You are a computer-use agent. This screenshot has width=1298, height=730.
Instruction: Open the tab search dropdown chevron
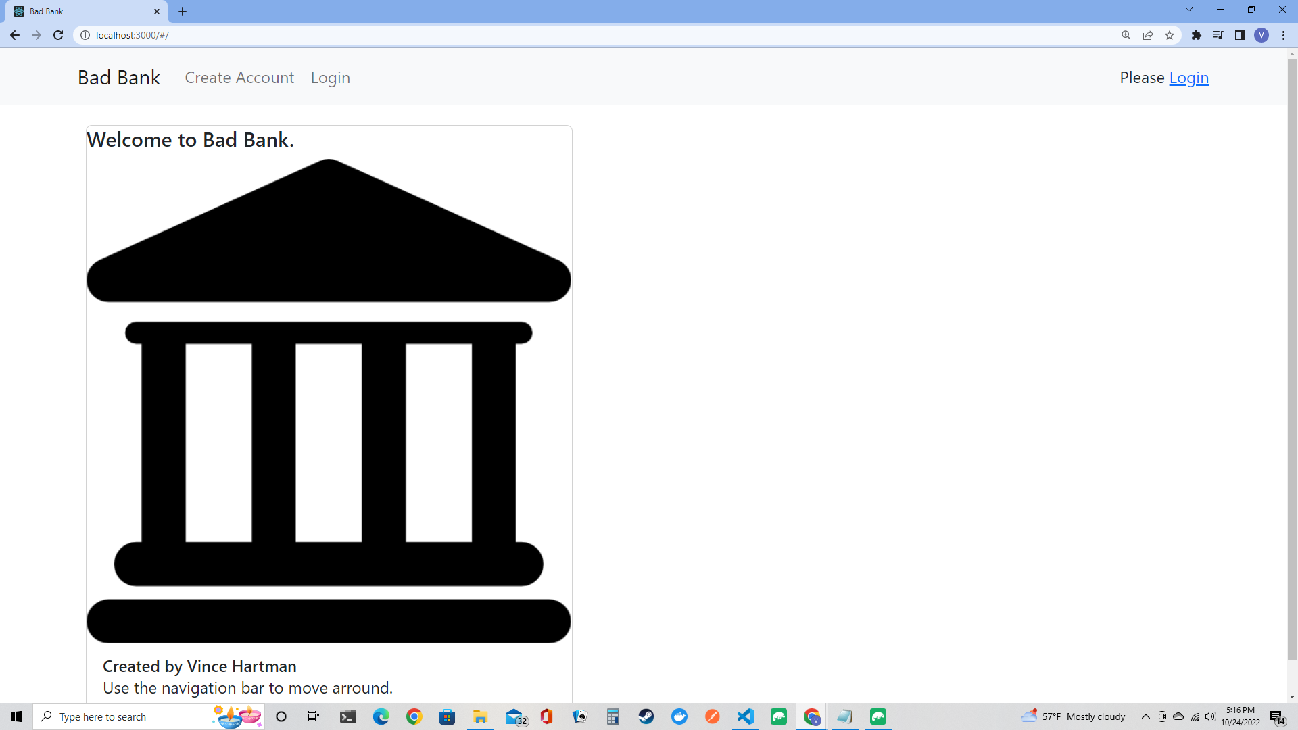click(x=1188, y=9)
